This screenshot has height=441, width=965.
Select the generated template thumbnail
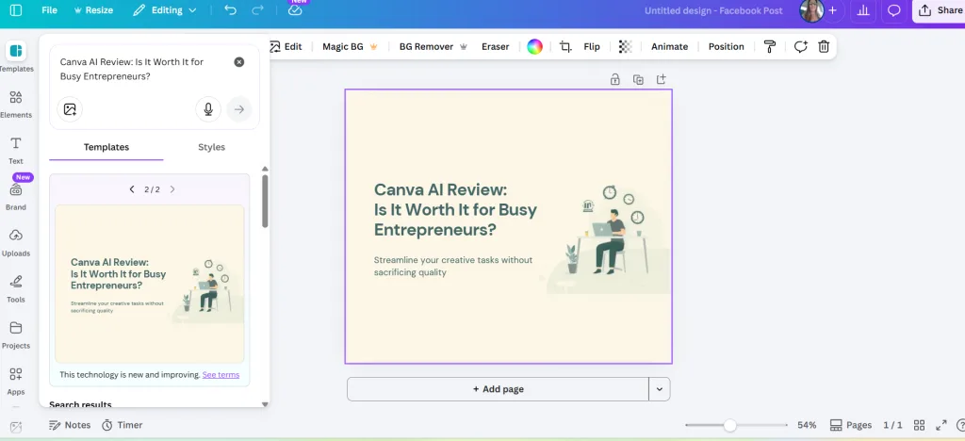(x=150, y=285)
